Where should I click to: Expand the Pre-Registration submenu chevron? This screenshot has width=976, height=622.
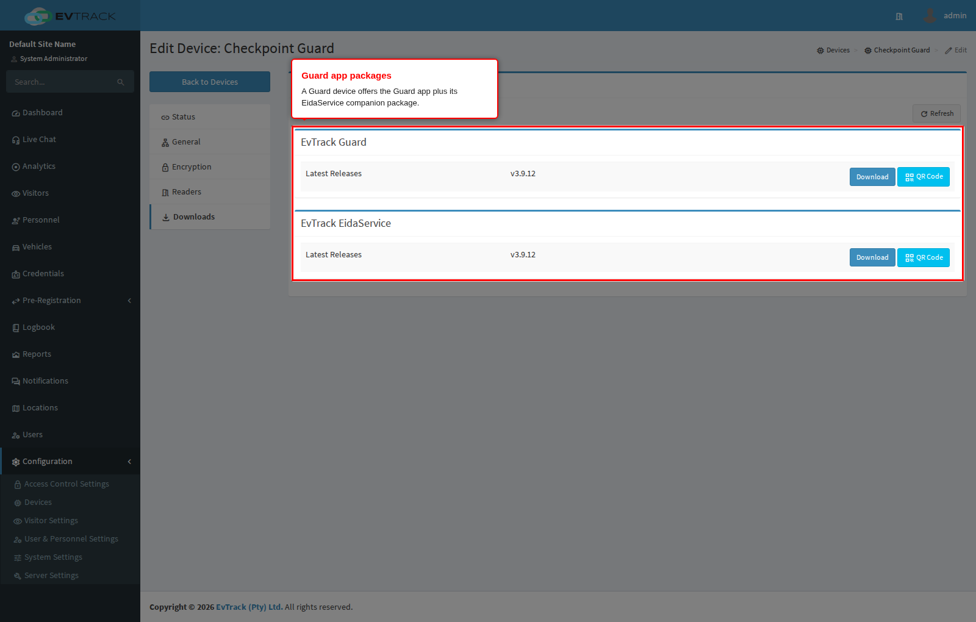tap(129, 301)
